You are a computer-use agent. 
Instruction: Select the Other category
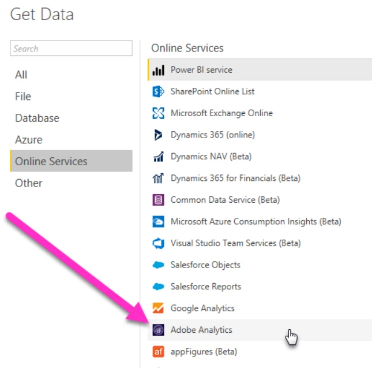click(29, 183)
